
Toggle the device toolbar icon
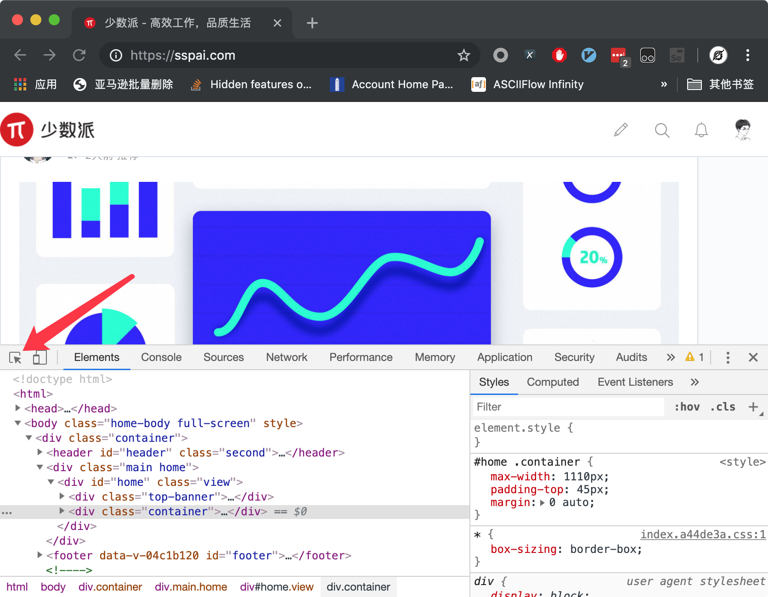click(40, 358)
